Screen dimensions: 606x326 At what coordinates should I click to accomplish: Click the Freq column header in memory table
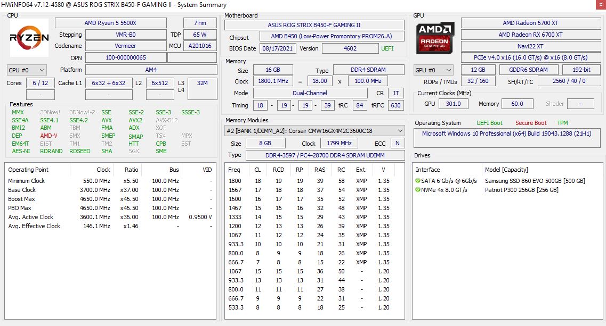237,170
